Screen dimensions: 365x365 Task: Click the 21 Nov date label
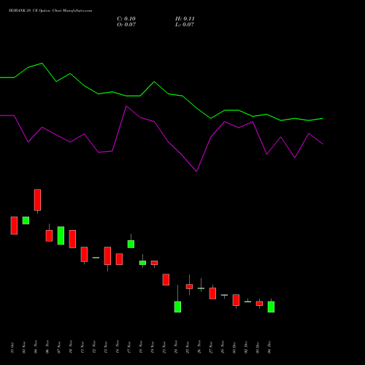pos(164,347)
